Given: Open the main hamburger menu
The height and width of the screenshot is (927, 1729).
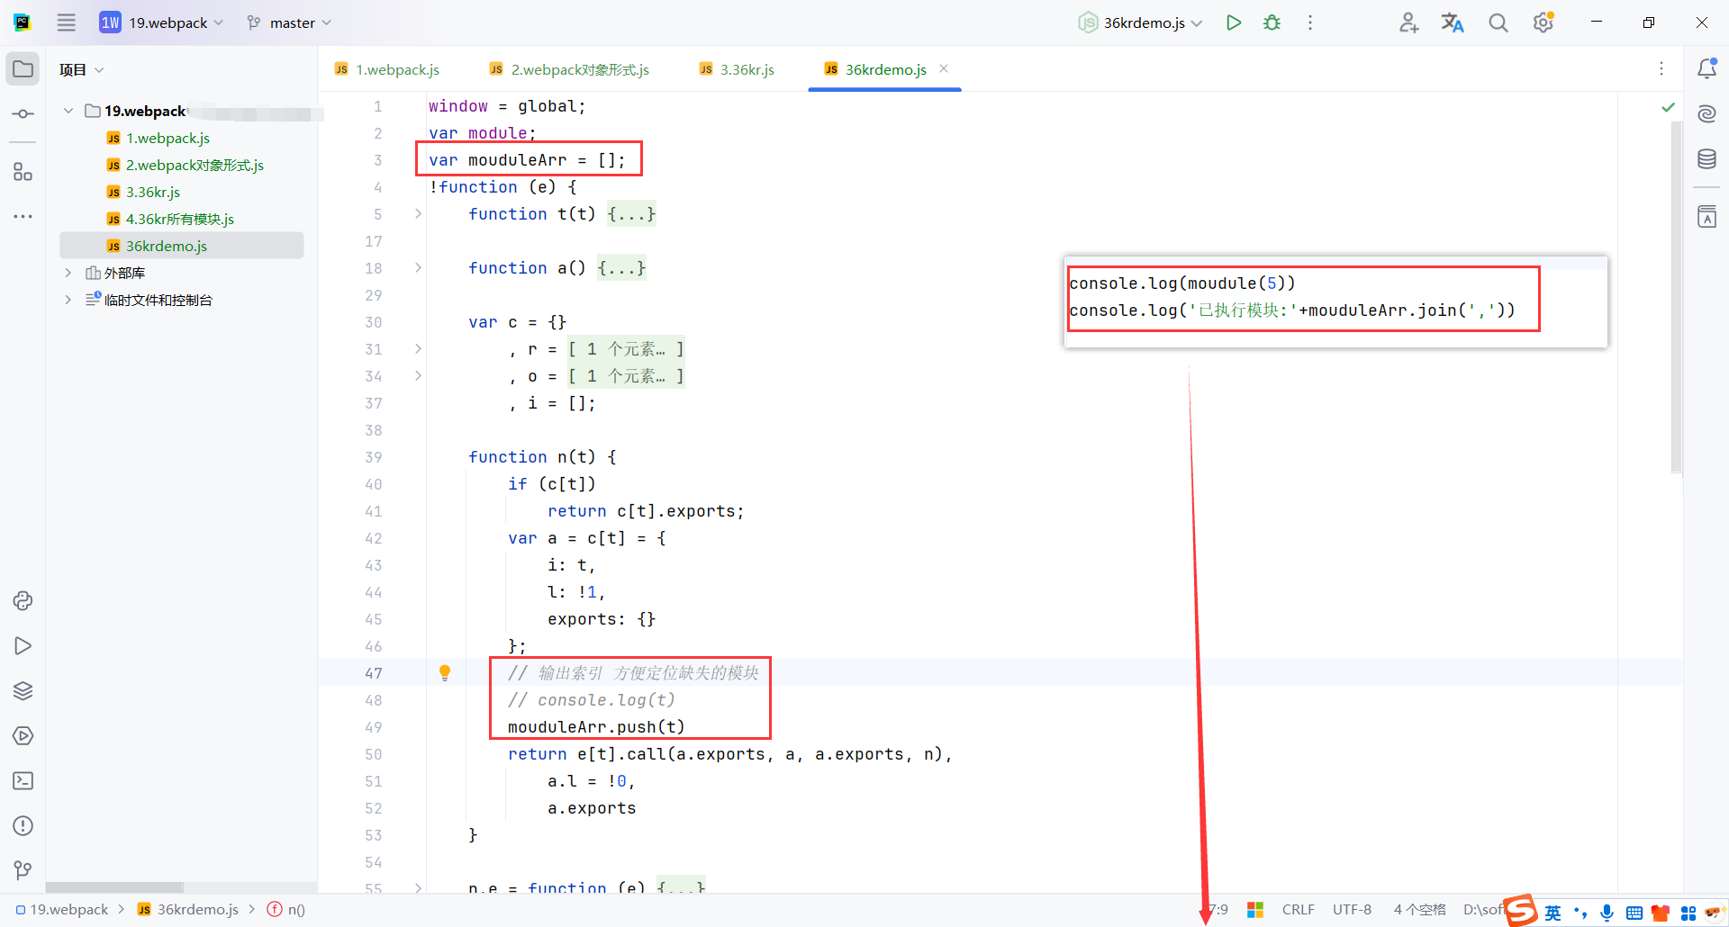Looking at the screenshot, I should tap(66, 22).
